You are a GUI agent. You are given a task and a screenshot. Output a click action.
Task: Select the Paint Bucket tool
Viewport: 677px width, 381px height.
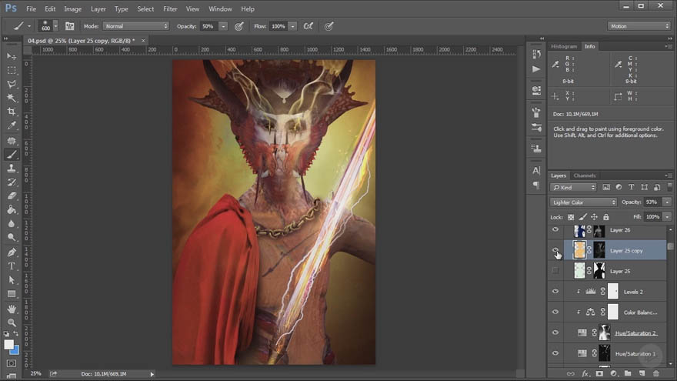12,210
